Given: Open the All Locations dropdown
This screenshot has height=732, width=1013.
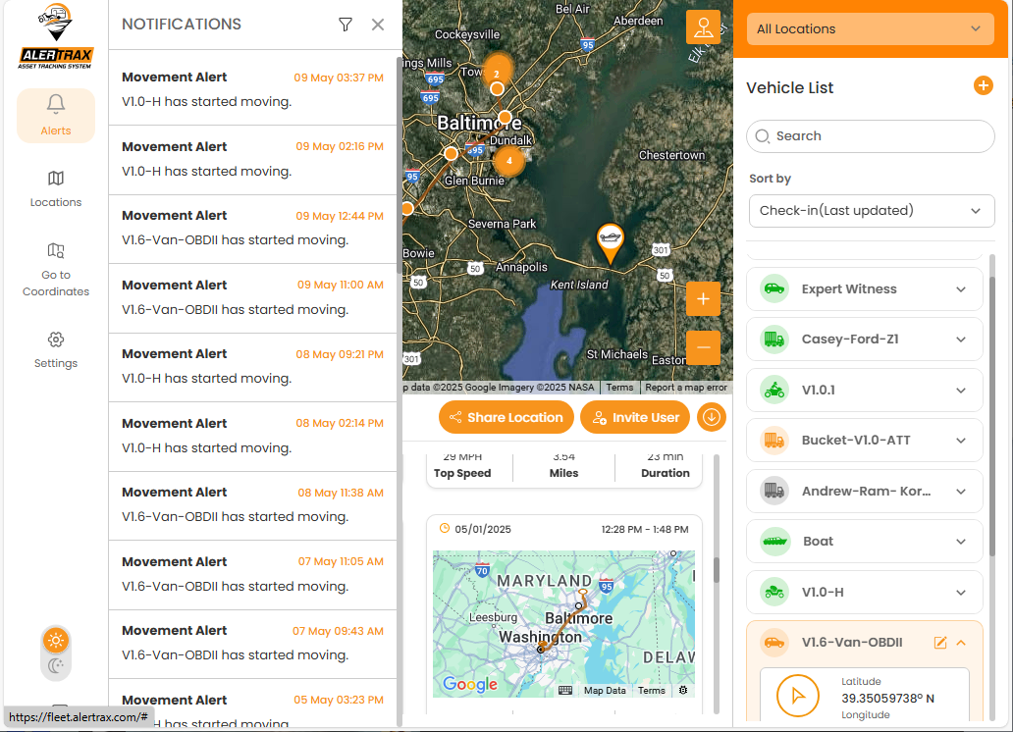Looking at the screenshot, I should tap(871, 29).
